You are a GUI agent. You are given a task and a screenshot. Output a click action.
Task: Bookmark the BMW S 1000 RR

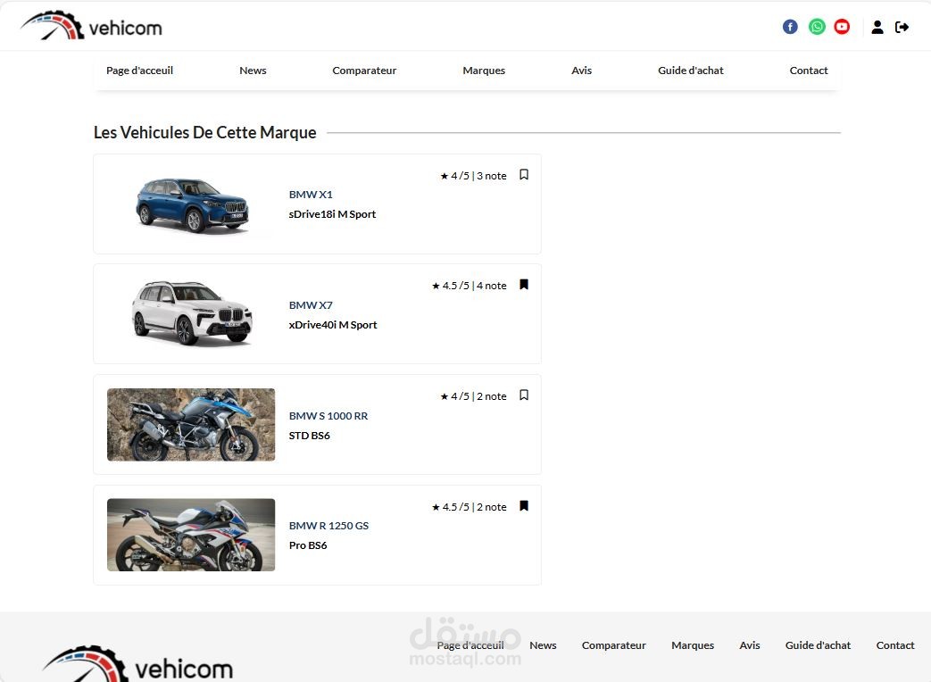[x=524, y=395]
